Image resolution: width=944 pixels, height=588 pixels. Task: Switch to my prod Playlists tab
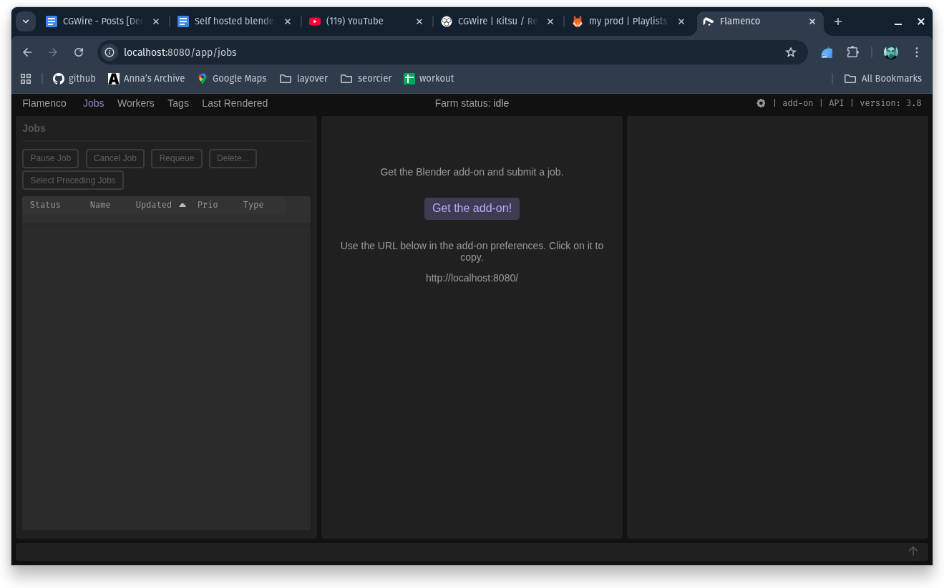coord(628,21)
